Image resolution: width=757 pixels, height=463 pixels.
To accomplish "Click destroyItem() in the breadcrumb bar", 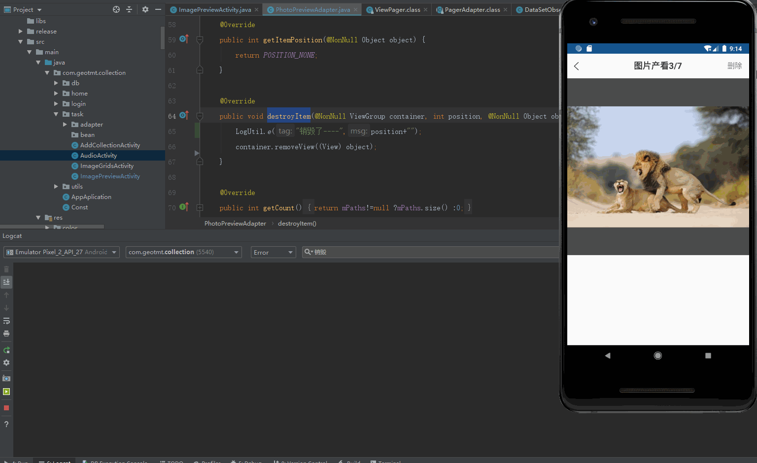I will (297, 224).
